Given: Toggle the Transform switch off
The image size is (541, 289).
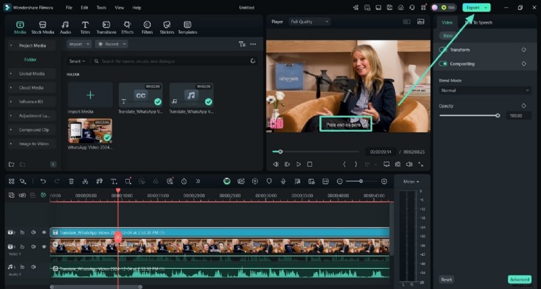Looking at the screenshot, I should (x=444, y=50).
